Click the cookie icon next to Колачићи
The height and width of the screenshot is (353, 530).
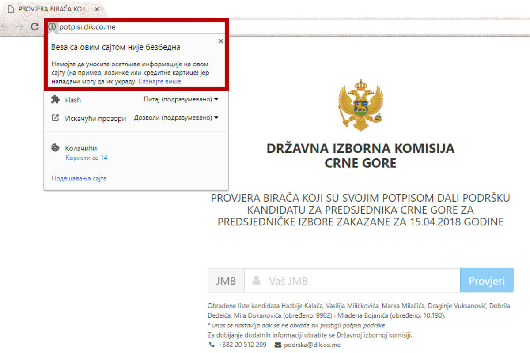point(55,148)
